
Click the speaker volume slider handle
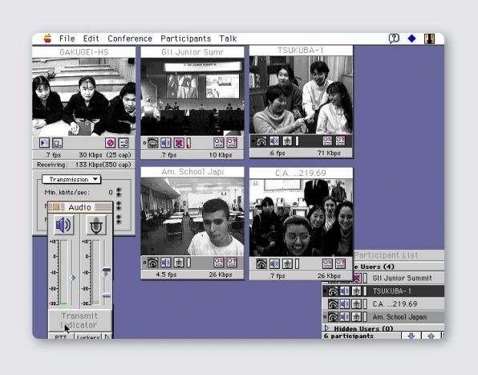point(72,278)
